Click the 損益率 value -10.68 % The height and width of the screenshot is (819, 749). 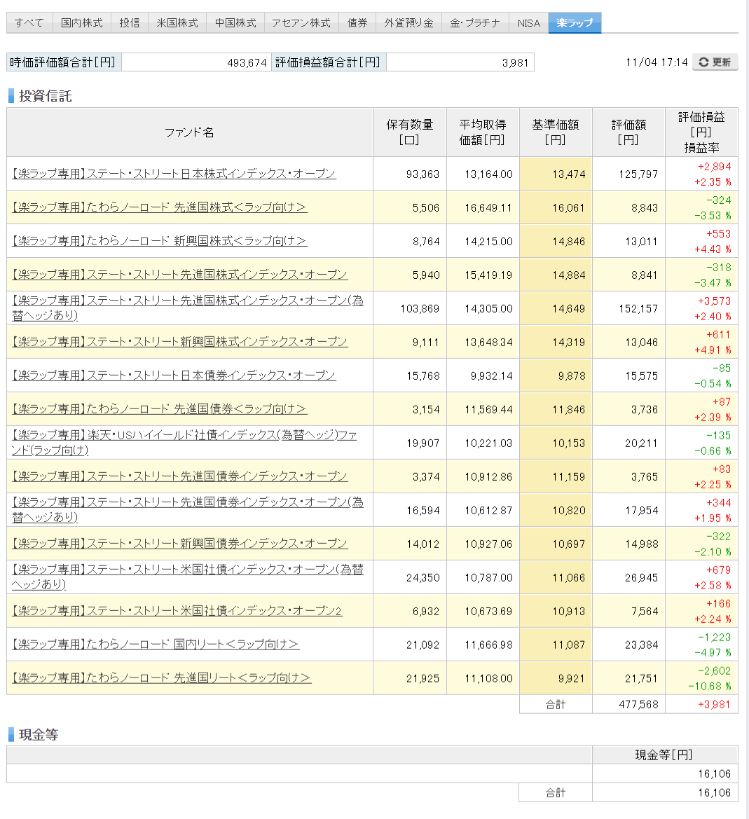[709, 686]
